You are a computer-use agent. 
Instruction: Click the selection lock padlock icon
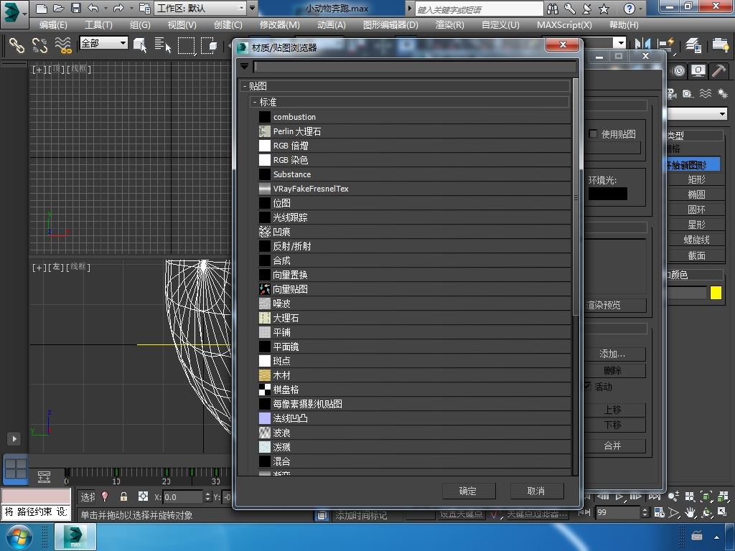coord(123,496)
